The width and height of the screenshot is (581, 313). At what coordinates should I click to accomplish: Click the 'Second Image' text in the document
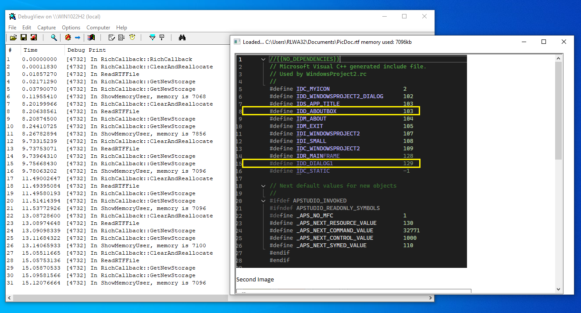(x=255, y=279)
